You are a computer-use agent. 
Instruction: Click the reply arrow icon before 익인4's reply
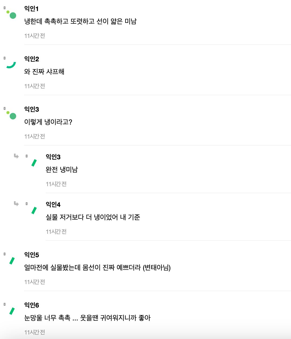pos(16,204)
